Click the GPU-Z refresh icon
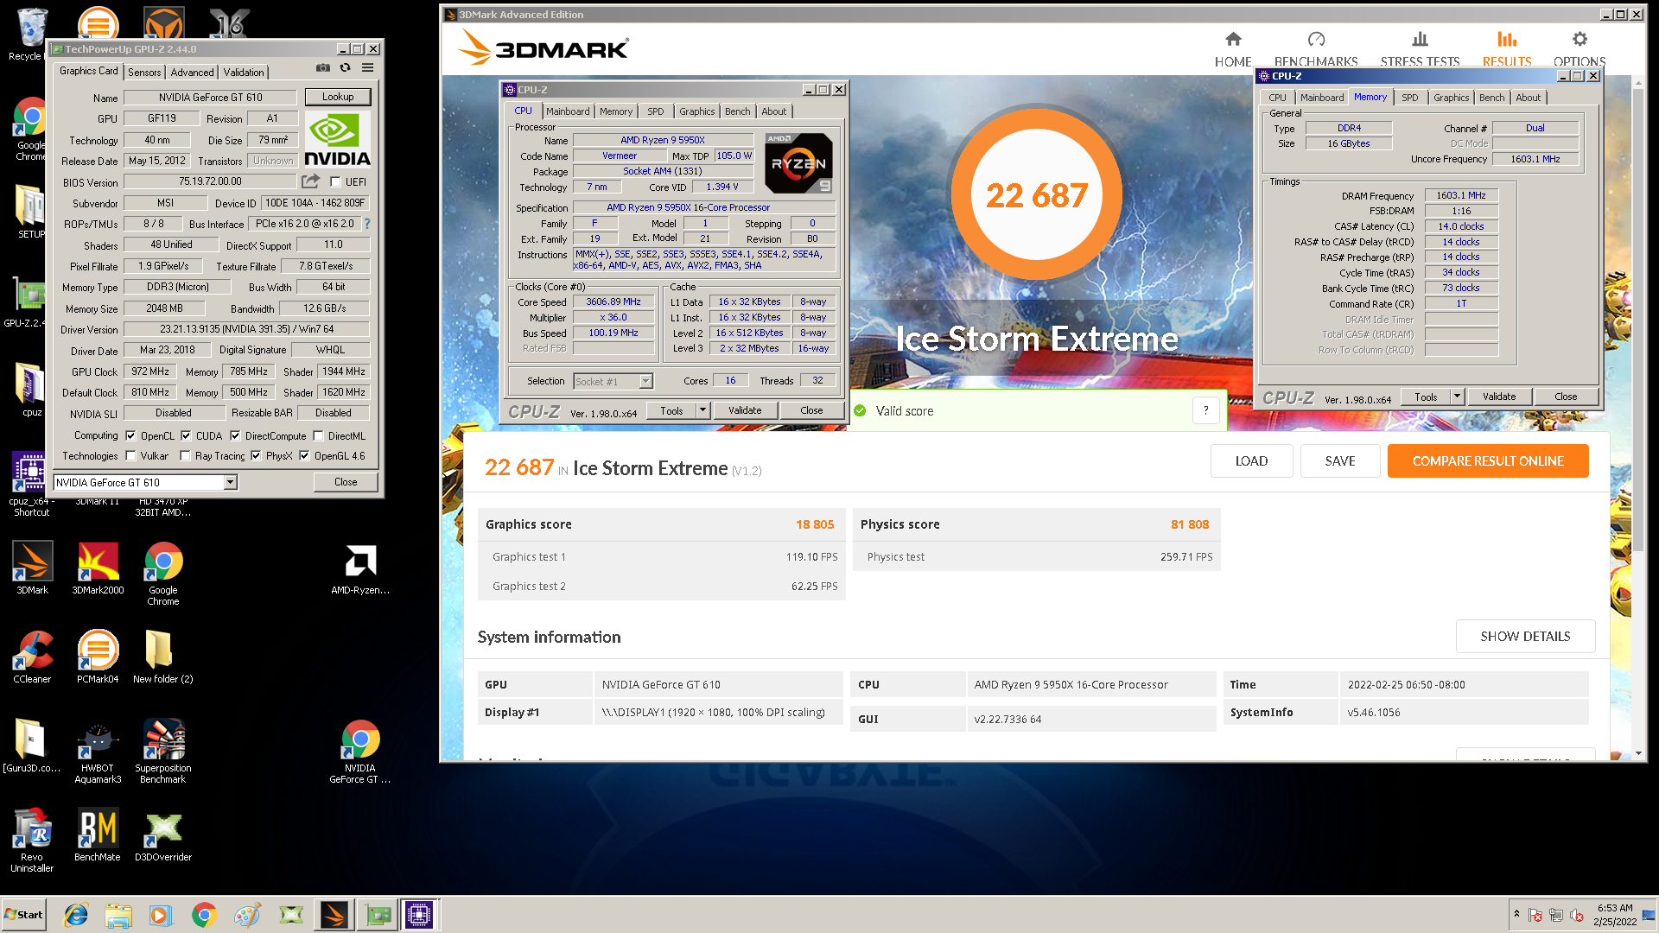Image resolution: width=1659 pixels, height=933 pixels. pos(345,68)
